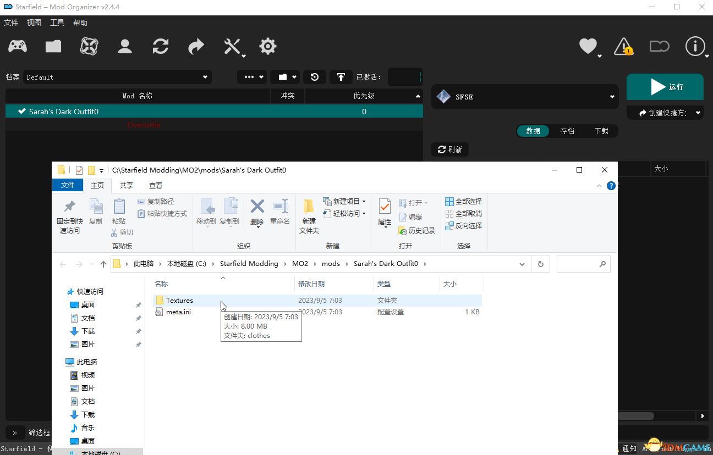Click Invert selection (反向选择) in the ribbon
Viewport: 713px width, 455px height.
click(463, 226)
